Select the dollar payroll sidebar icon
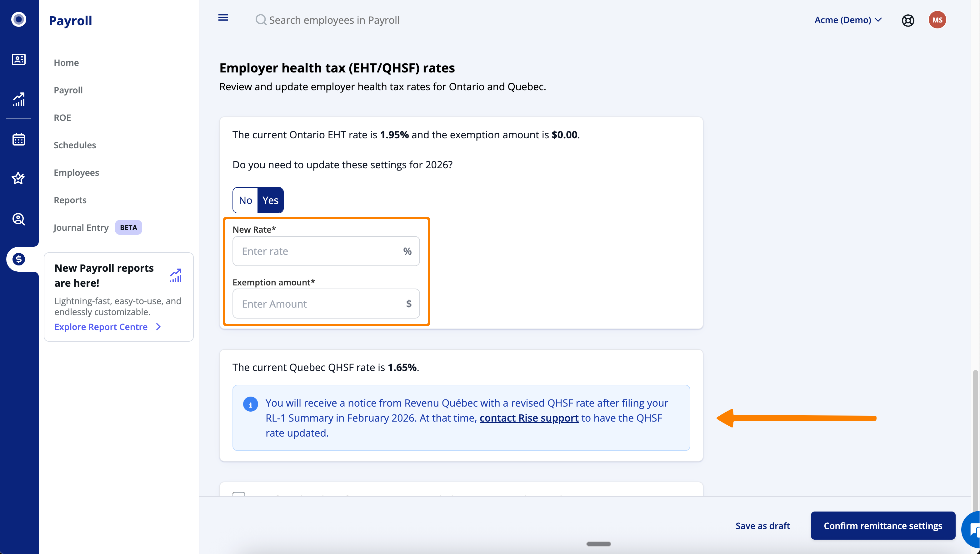Image resolution: width=980 pixels, height=554 pixels. pyautogui.click(x=18, y=259)
